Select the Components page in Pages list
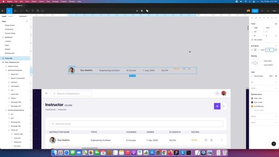The image size is (279, 157). 9,29
